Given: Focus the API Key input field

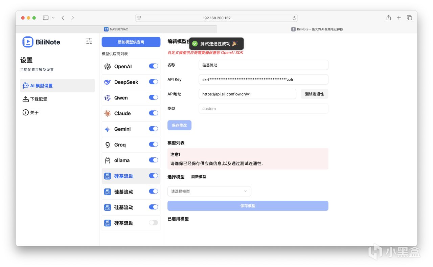Looking at the screenshot, I should pyautogui.click(x=264, y=80).
